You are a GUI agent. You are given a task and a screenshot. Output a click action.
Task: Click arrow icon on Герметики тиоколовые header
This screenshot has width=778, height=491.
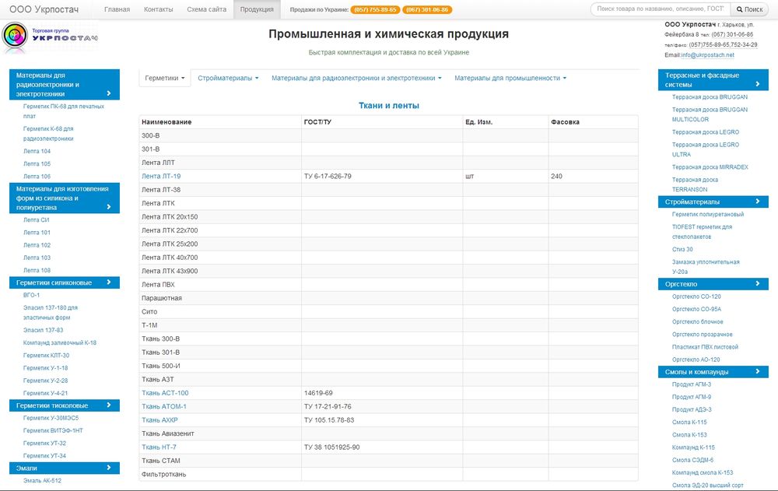pyautogui.click(x=109, y=405)
